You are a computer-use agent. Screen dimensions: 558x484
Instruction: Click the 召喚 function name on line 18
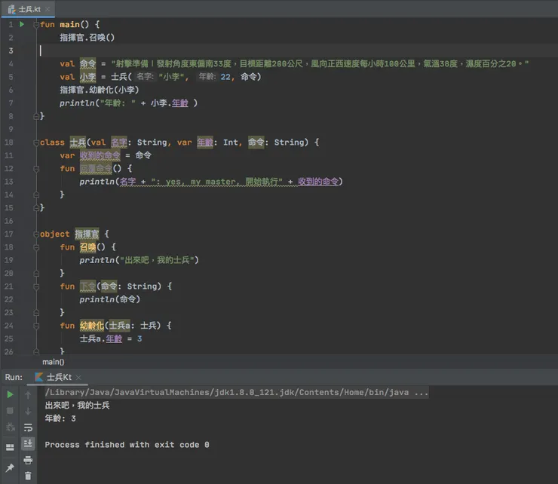point(88,247)
